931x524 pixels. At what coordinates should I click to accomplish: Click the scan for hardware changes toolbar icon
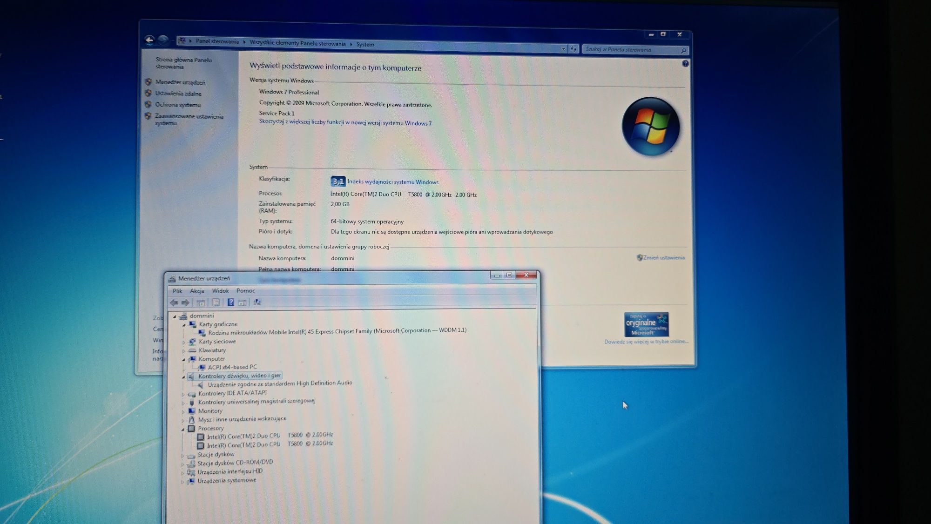pyautogui.click(x=257, y=302)
